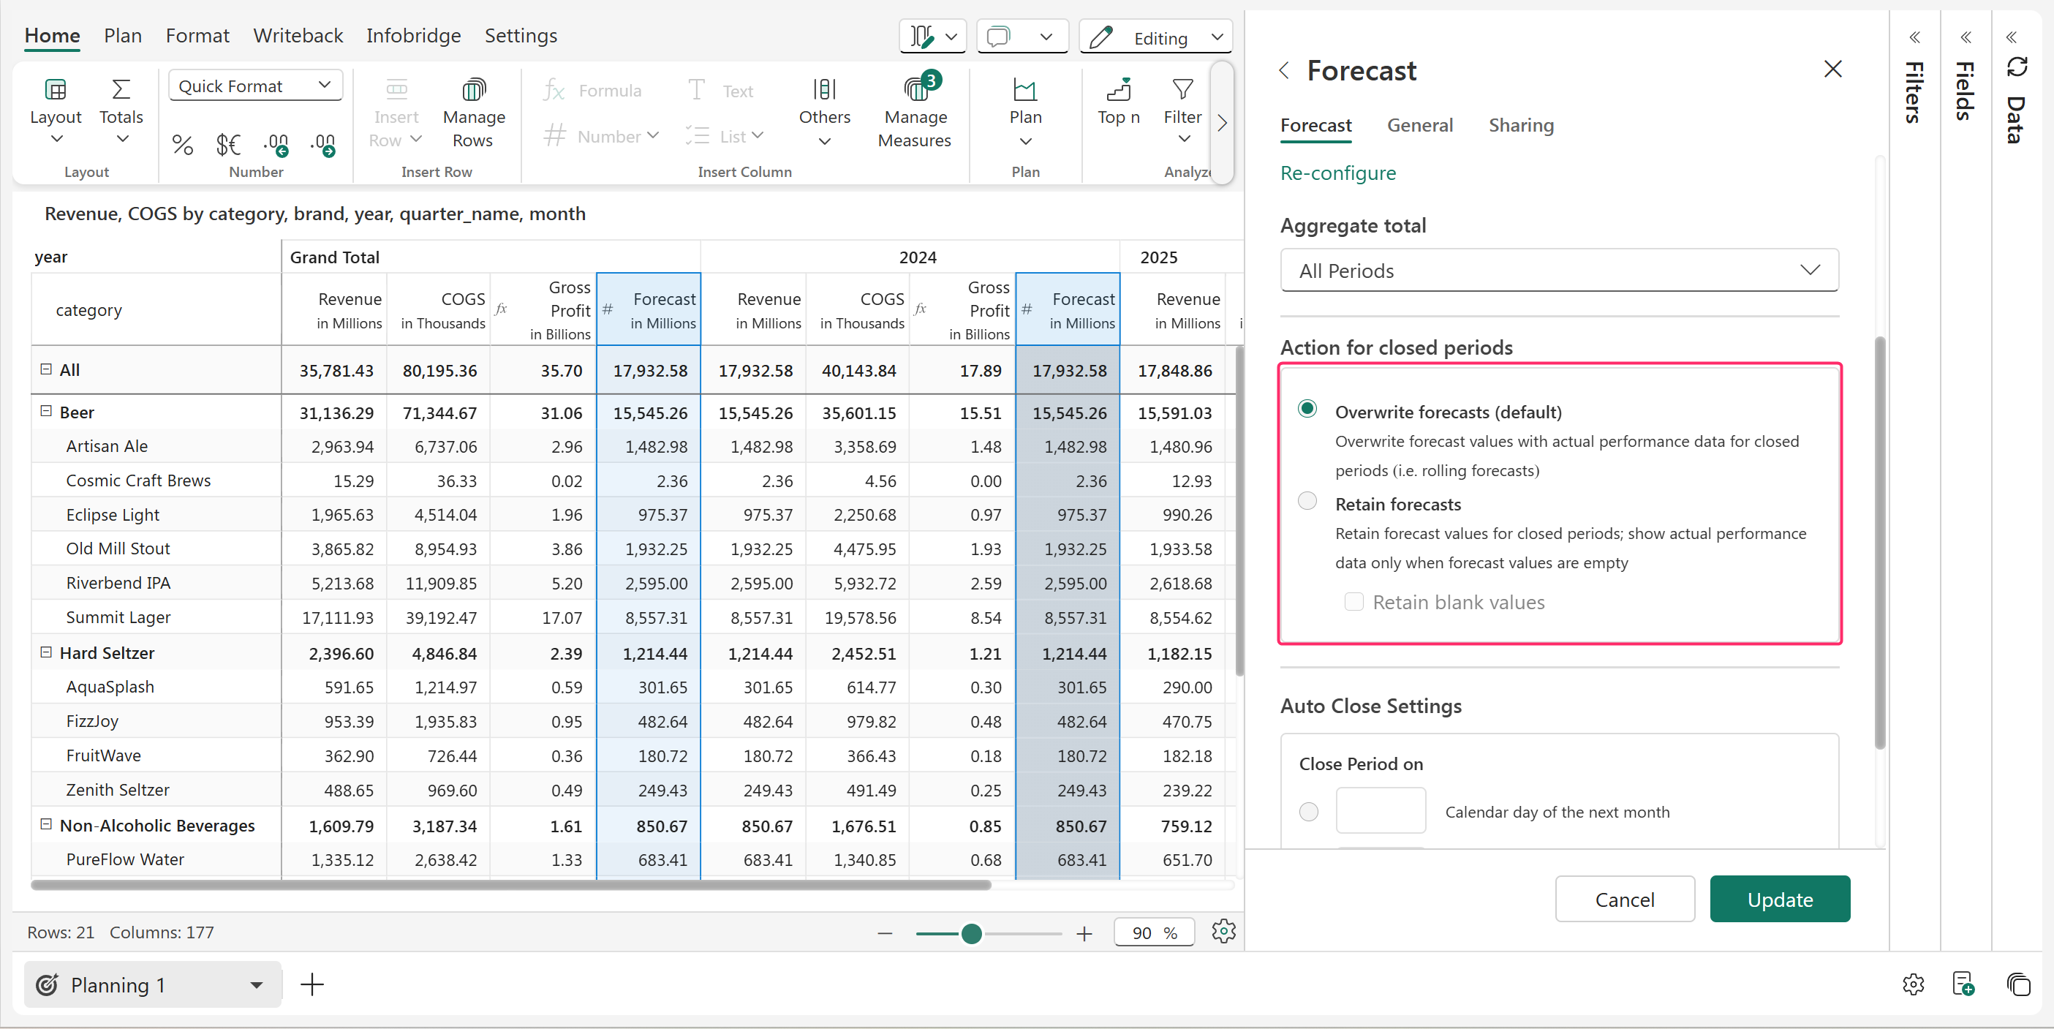The image size is (2054, 1029).
Task: Click the calendar day input field
Action: click(x=1381, y=810)
